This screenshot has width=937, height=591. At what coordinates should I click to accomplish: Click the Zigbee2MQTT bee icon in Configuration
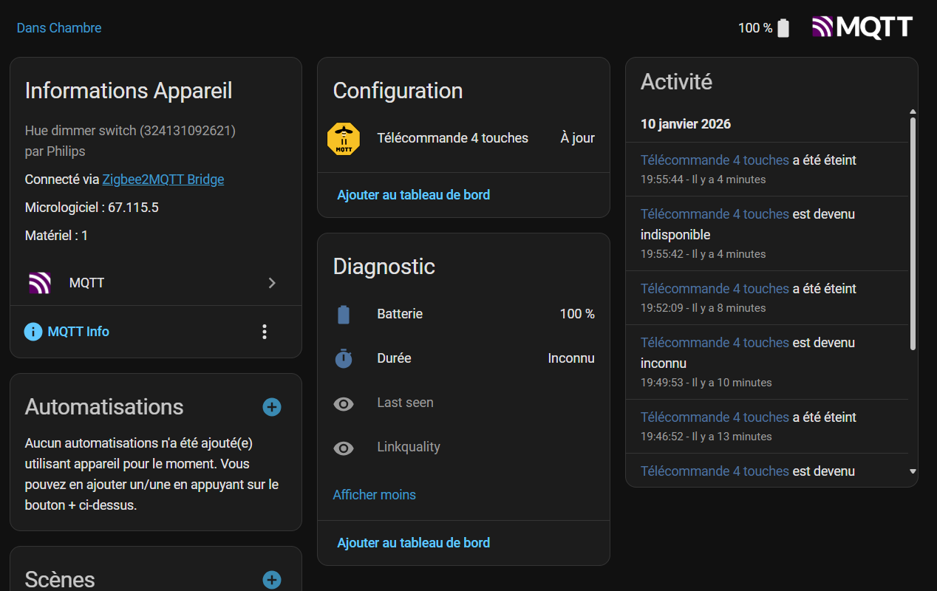click(x=344, y=138)
